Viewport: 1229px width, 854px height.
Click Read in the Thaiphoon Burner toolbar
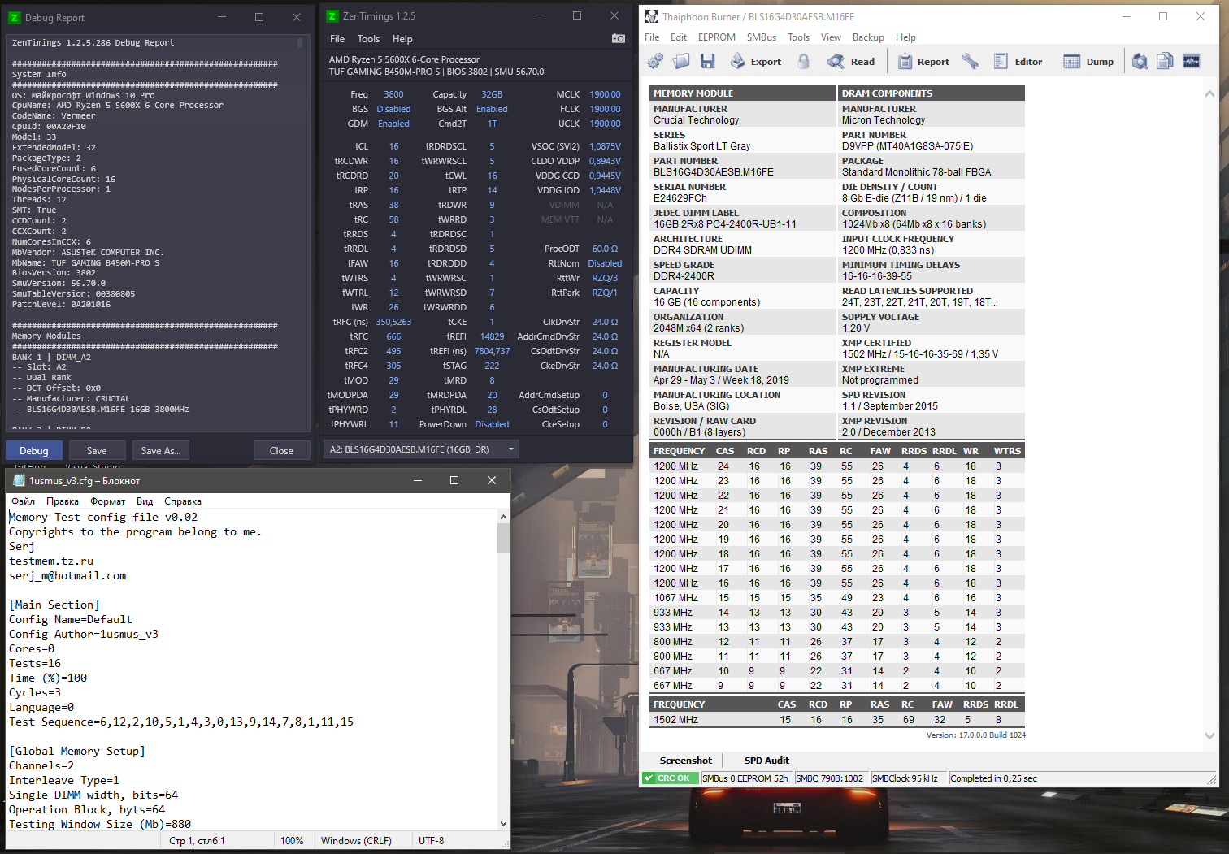point(851,61)
